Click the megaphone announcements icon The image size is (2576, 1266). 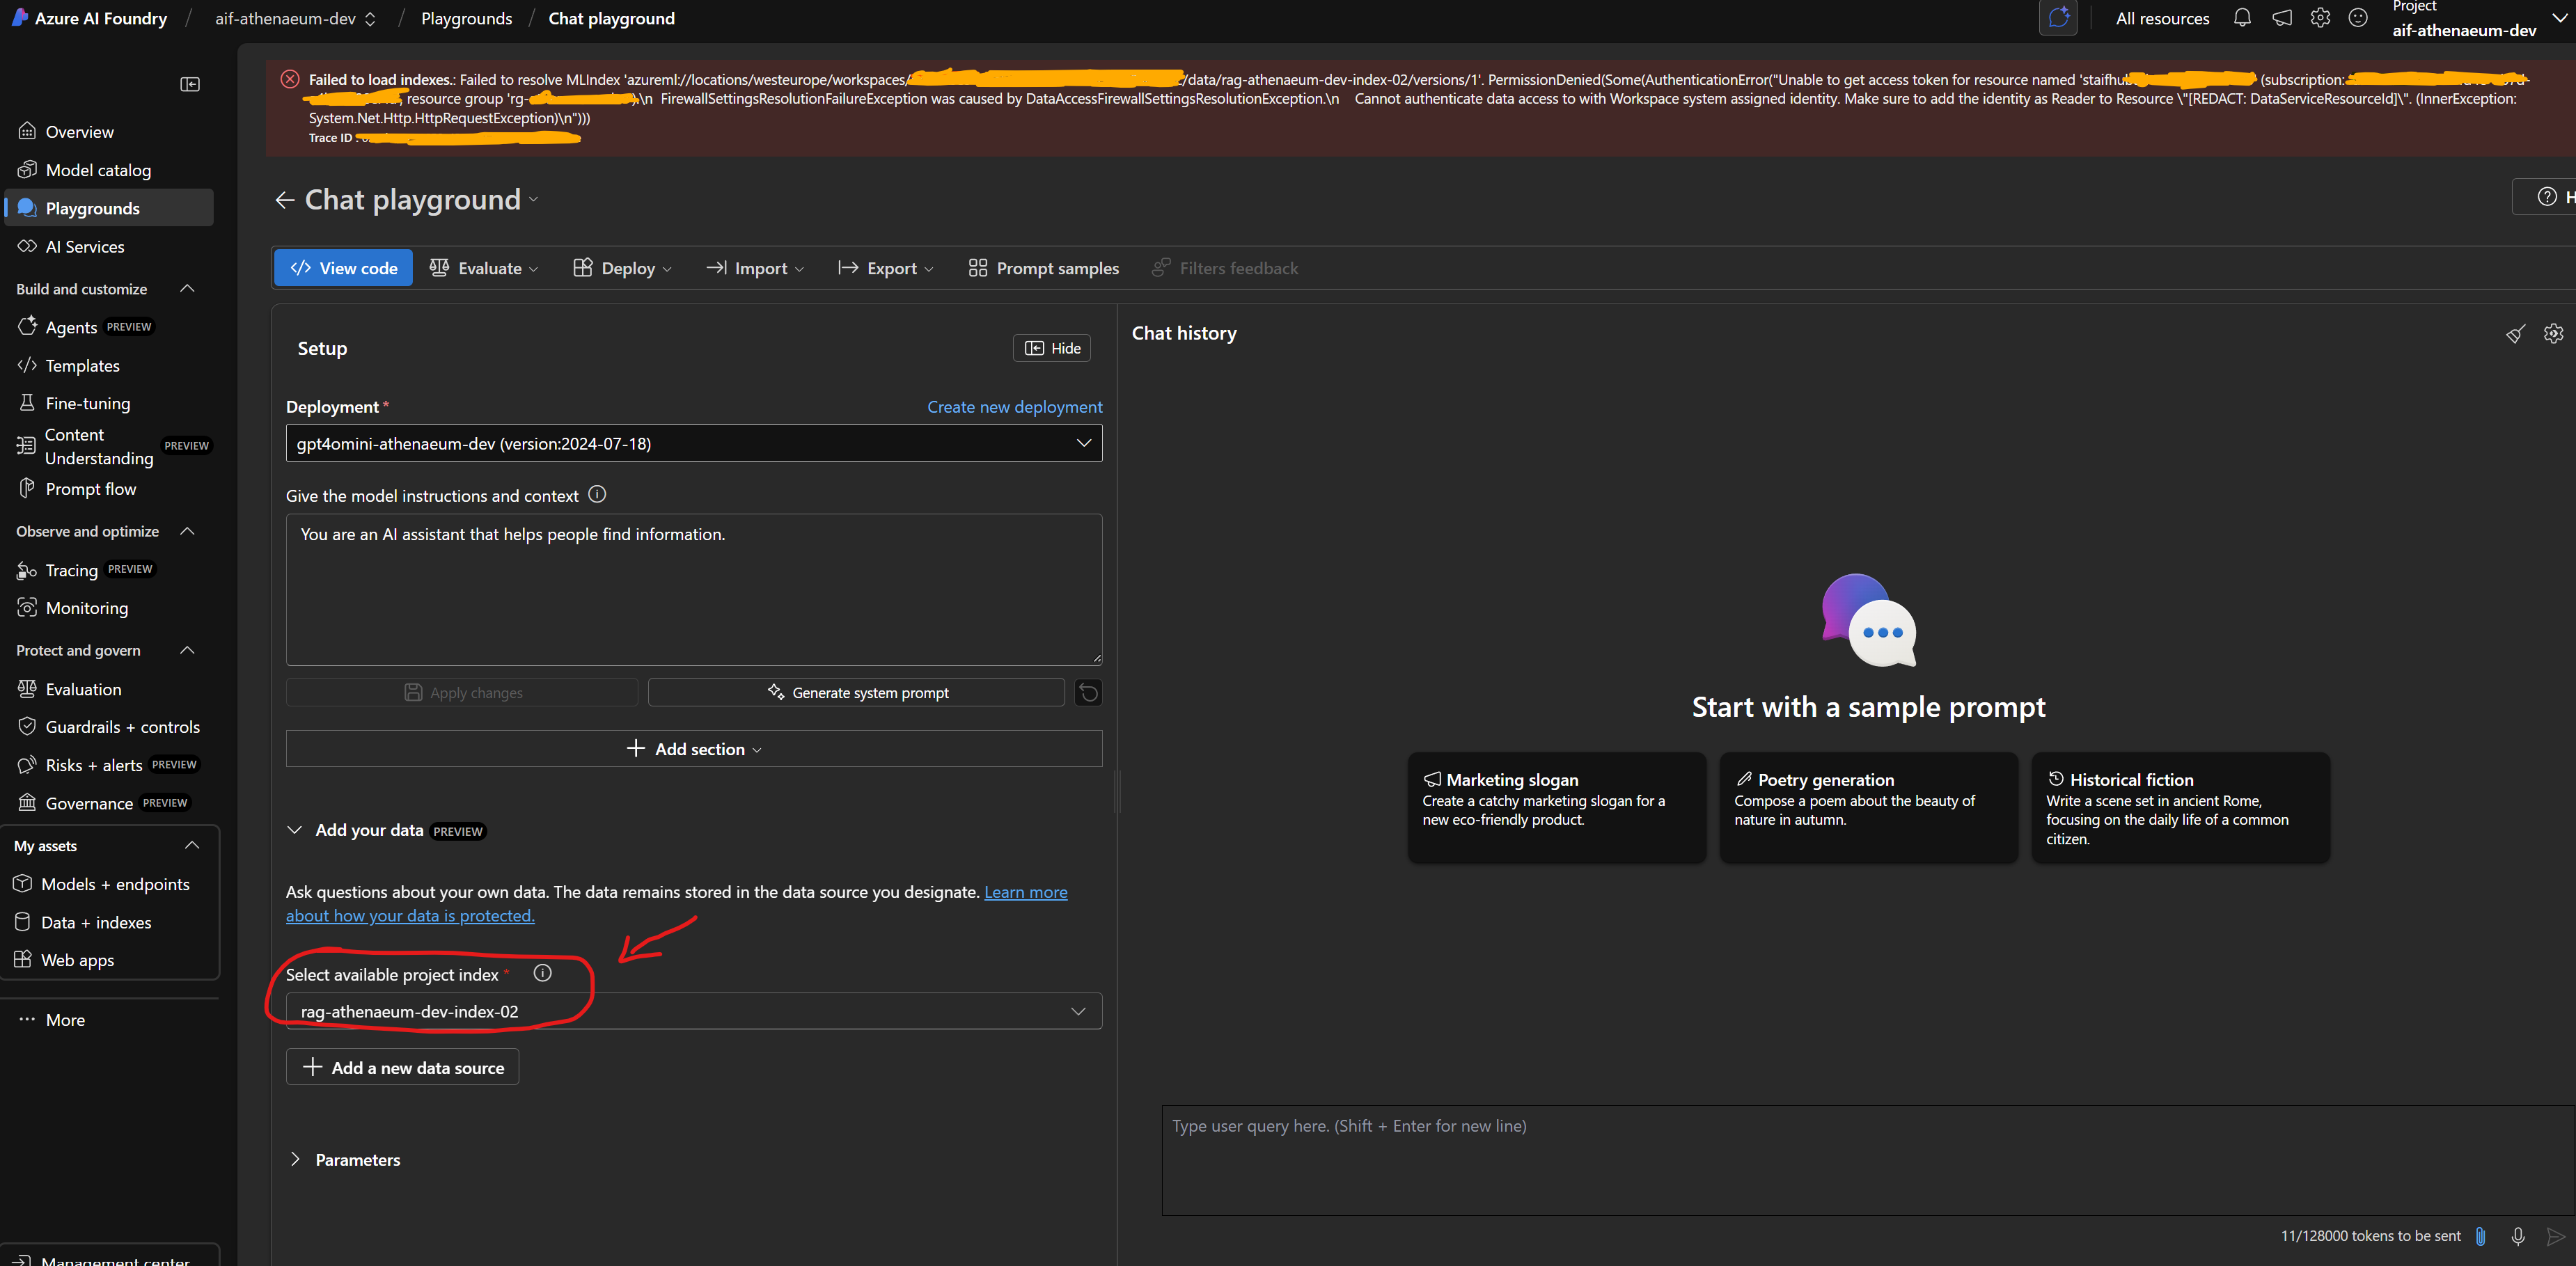pos(2282,18)
